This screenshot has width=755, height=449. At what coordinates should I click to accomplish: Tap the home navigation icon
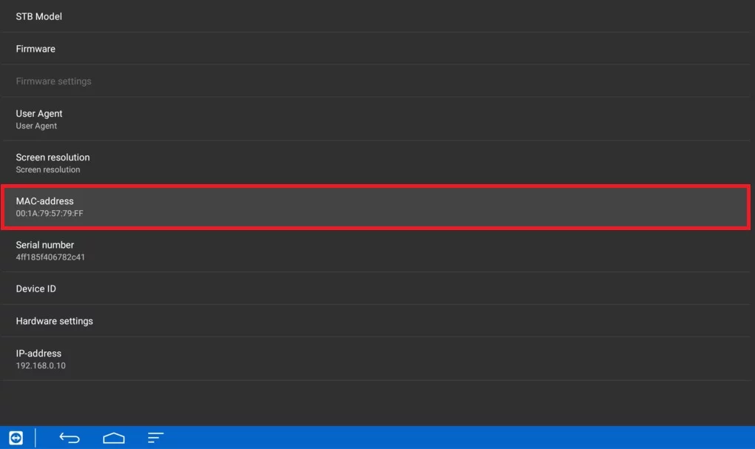point(114,438)
